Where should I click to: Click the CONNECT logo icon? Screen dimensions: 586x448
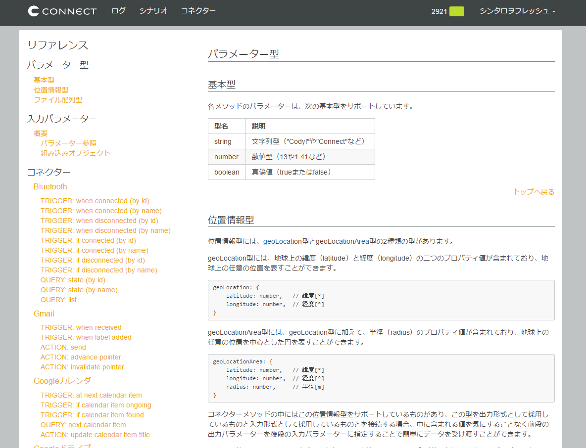34,11
